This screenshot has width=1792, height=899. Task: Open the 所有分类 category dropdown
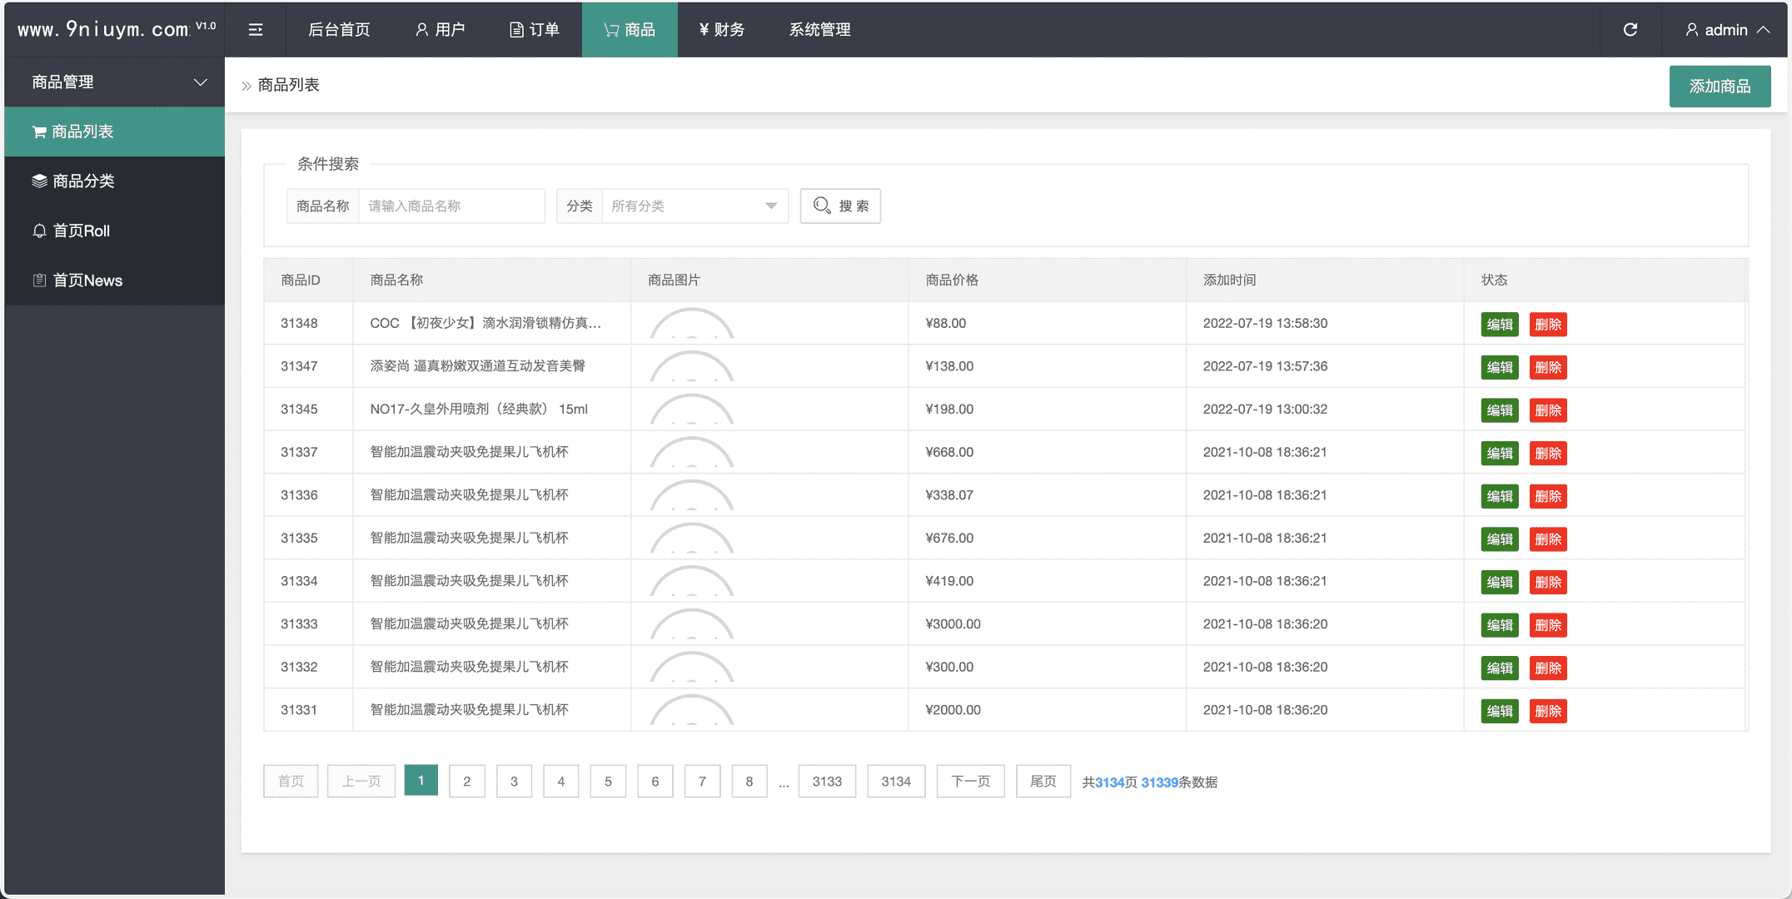pos(694,206)
